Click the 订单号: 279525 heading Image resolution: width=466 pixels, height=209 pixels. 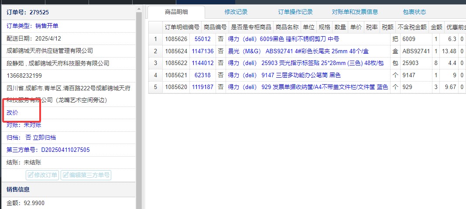[27, 13]
